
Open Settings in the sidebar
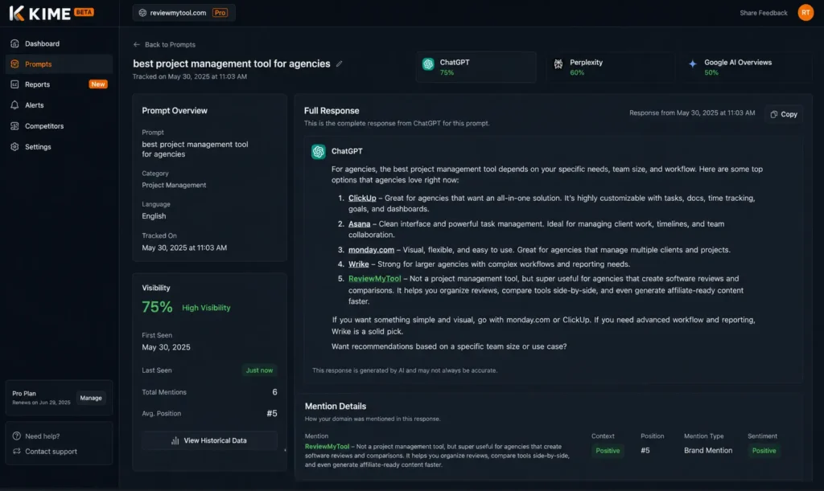click(59, 147)
